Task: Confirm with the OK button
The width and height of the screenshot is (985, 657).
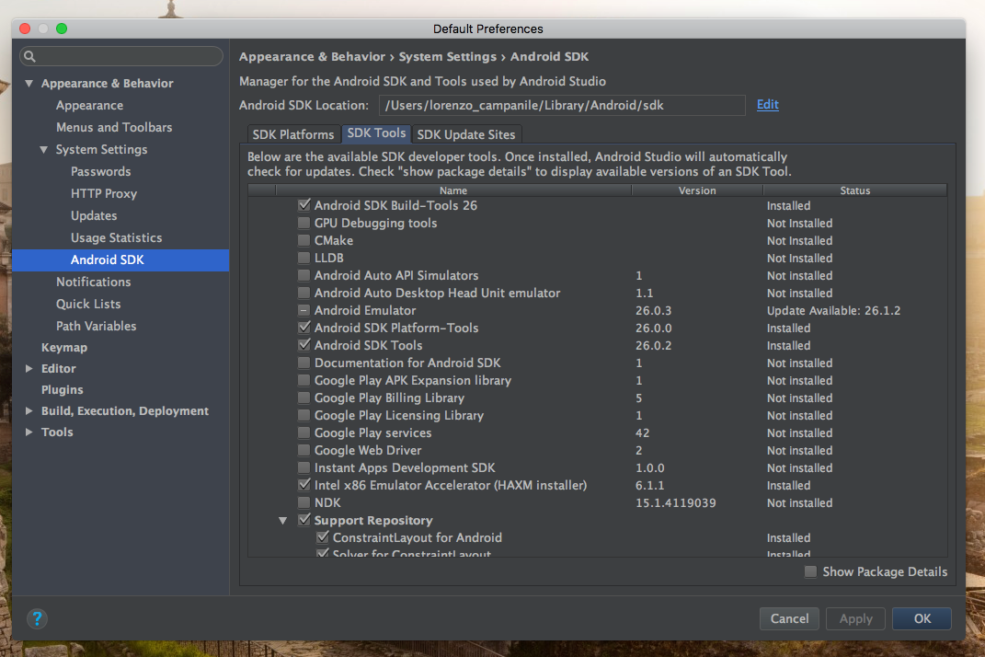Action: point(922,618)
